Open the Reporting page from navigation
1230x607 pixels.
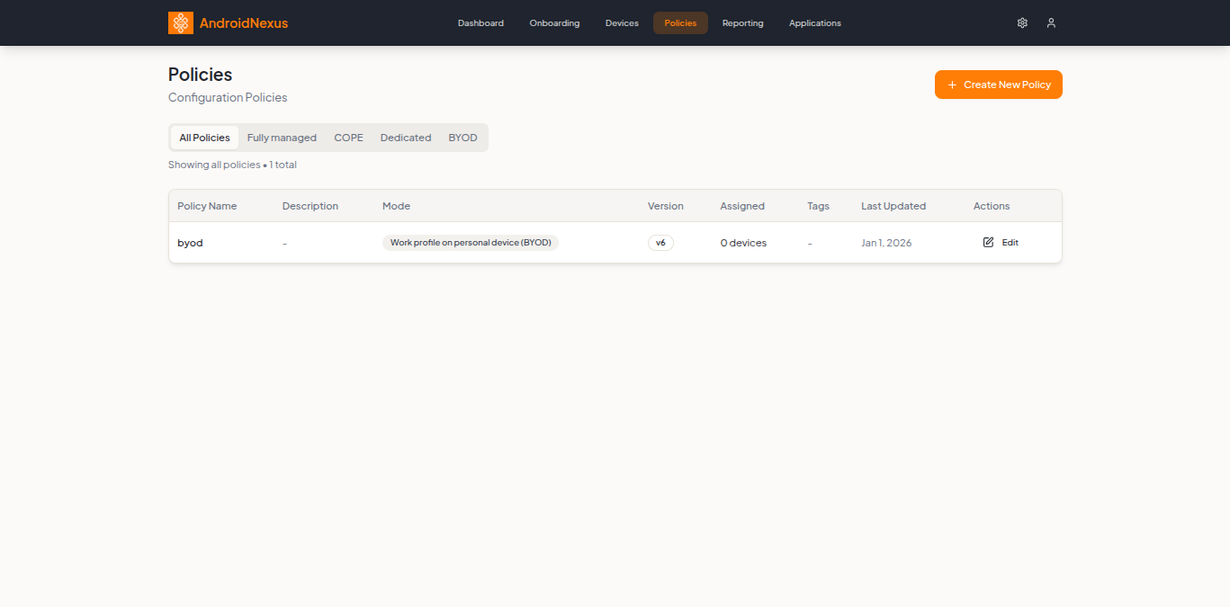click(742, 22)
